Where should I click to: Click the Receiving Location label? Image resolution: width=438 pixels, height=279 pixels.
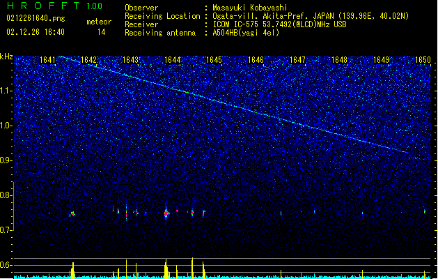[162, 16]
